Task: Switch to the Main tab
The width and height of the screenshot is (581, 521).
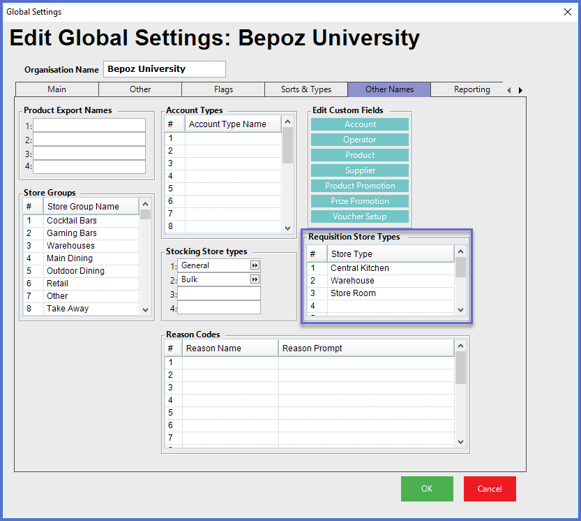Action: coord(57,89)
